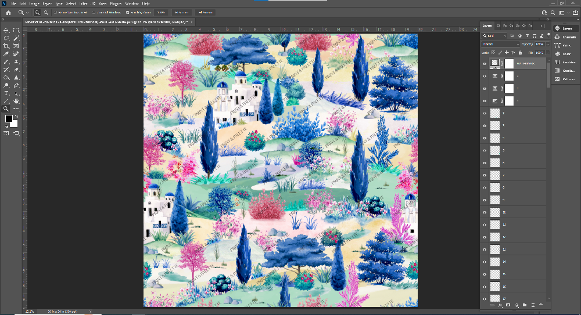Hide layer 3 with eye icon
581x315 pixels.
pyautogui.click(x=485, y=125)
